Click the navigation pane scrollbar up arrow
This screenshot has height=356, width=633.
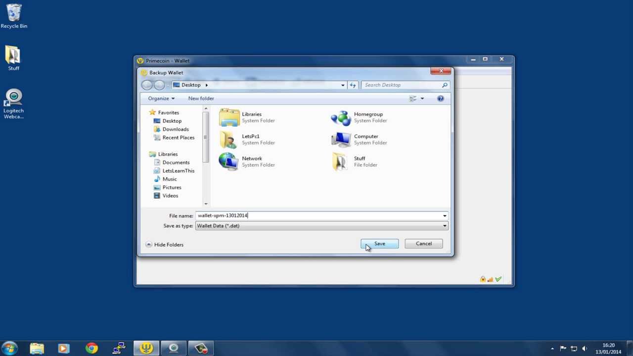coord(206,108)
